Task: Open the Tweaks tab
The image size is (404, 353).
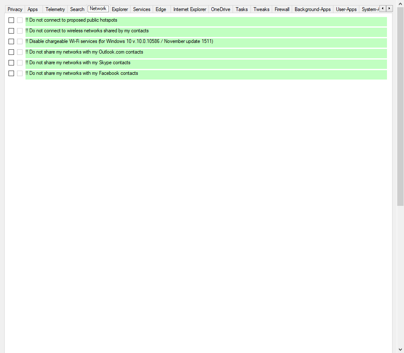Action: (x=261, y=9)
